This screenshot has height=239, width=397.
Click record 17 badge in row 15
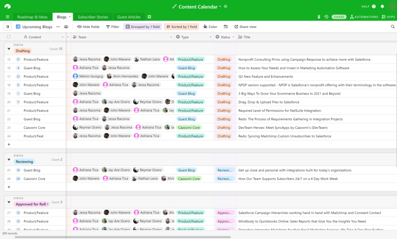click(18, 59)
